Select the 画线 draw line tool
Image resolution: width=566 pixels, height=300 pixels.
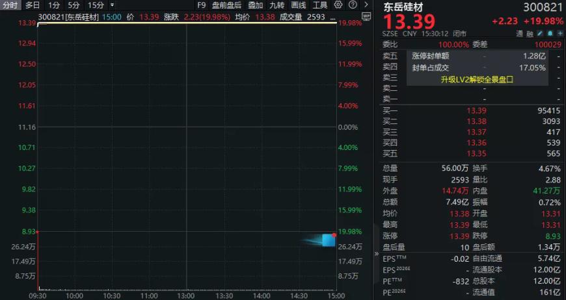click(299, 5)
